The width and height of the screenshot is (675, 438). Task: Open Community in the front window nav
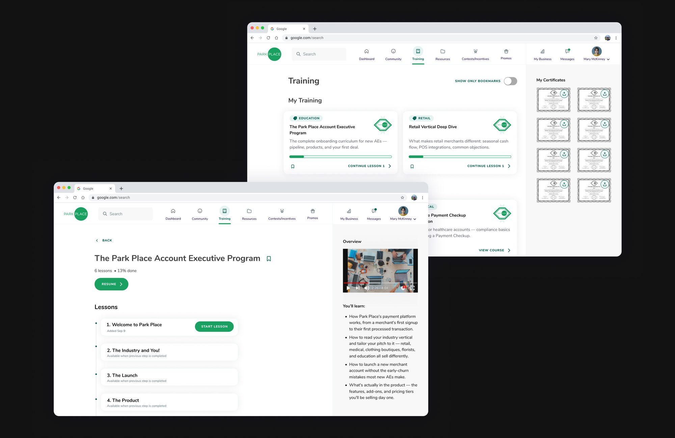(x=200, y=214)
